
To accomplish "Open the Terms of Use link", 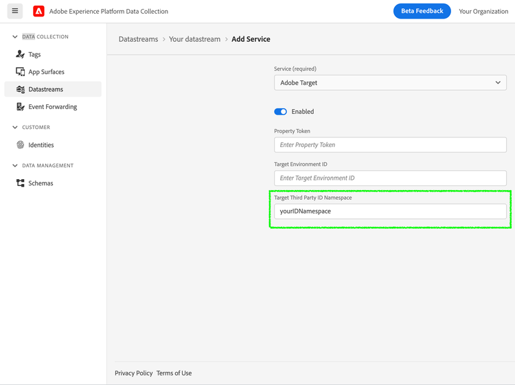I will [x=174, y=373].
